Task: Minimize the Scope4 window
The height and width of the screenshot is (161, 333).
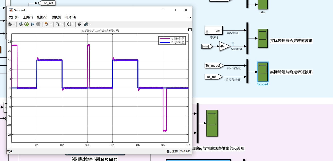Action: click(x=163, y=10)
